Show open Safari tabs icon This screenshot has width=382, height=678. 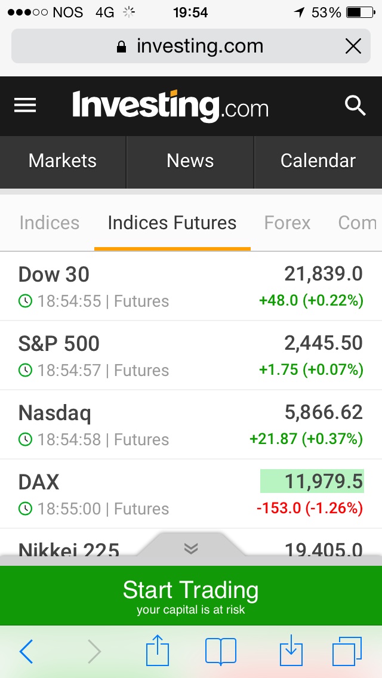point(347,651)
